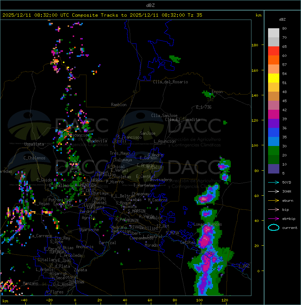
Task: Click the pink bip arrow in legend
Action: pyautogui.click(x=274, y=209)
